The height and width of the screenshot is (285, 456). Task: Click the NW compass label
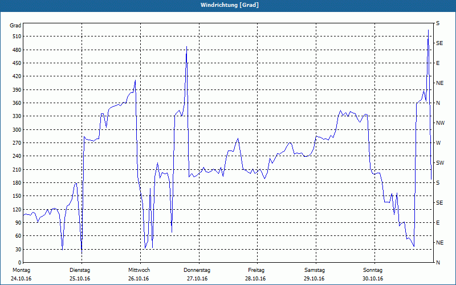[x=440, y=123]
